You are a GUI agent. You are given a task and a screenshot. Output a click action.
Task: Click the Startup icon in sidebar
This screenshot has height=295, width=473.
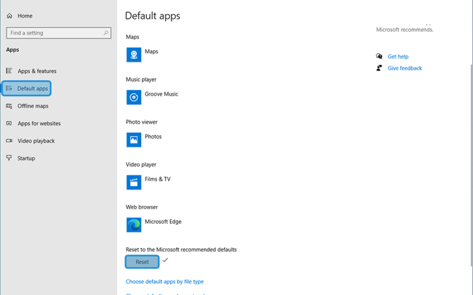(9, 158)
